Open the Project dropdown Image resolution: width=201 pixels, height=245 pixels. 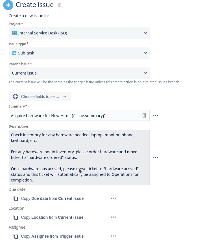pyautogui.click(x=145, y=33)
